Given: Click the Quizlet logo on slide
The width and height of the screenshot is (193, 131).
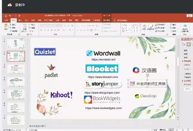Looking at the screenshot, I should [x=45, y=52].
